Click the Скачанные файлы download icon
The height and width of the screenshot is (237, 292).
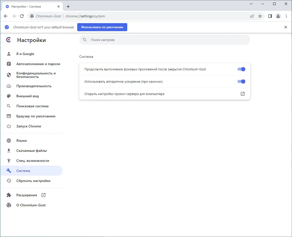pyautogui.click(x=9, y=150)
